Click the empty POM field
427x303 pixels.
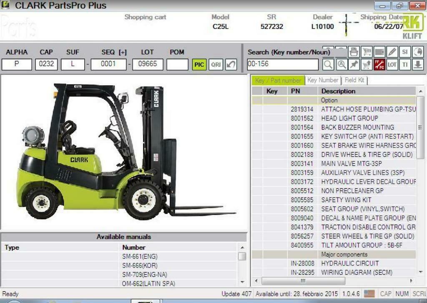(177, 65)
